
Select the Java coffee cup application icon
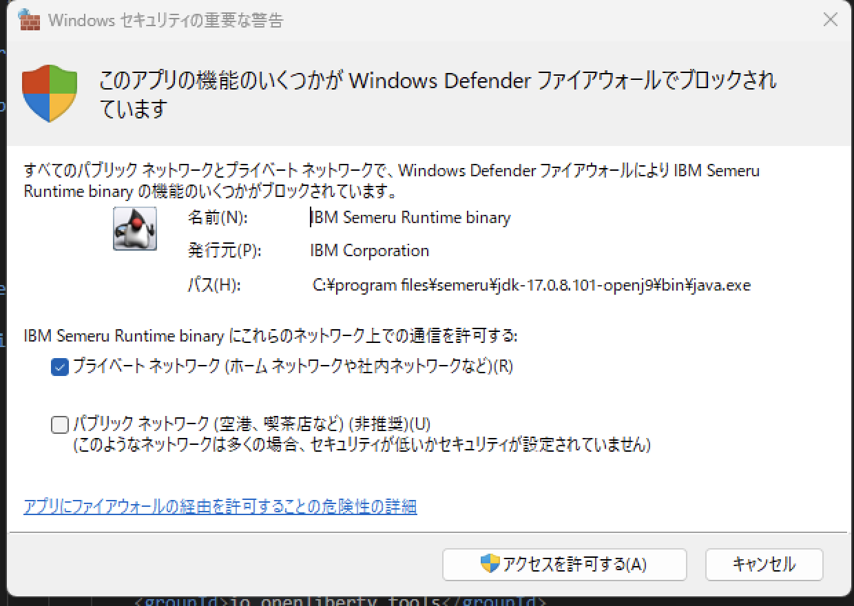coord(135,228)
